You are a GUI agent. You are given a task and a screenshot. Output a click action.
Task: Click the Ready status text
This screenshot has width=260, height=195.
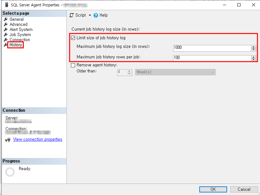[25, 169]
